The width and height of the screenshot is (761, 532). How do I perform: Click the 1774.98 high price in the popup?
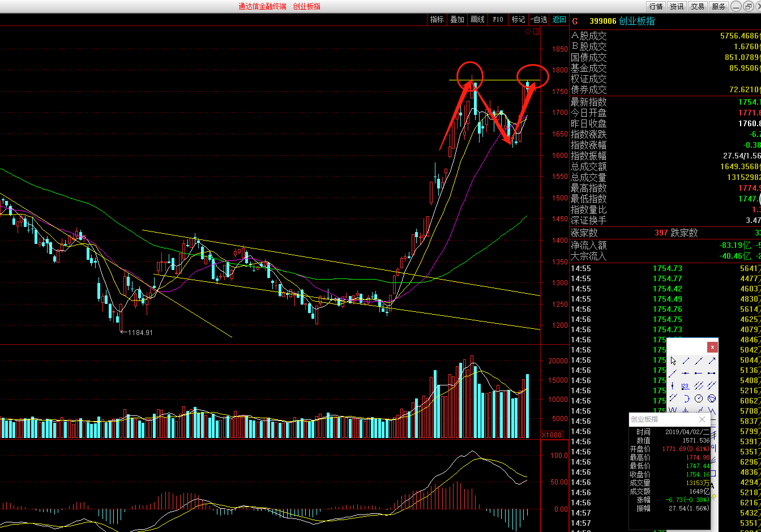pyautogui.click(x=698, y=457)
